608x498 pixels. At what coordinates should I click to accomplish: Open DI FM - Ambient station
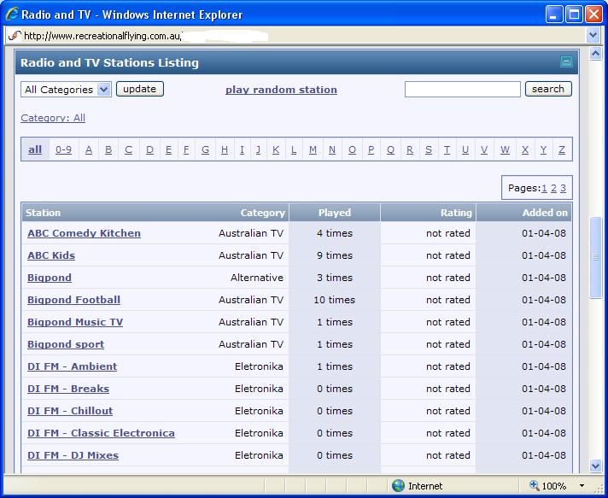(x=72, y=366)
